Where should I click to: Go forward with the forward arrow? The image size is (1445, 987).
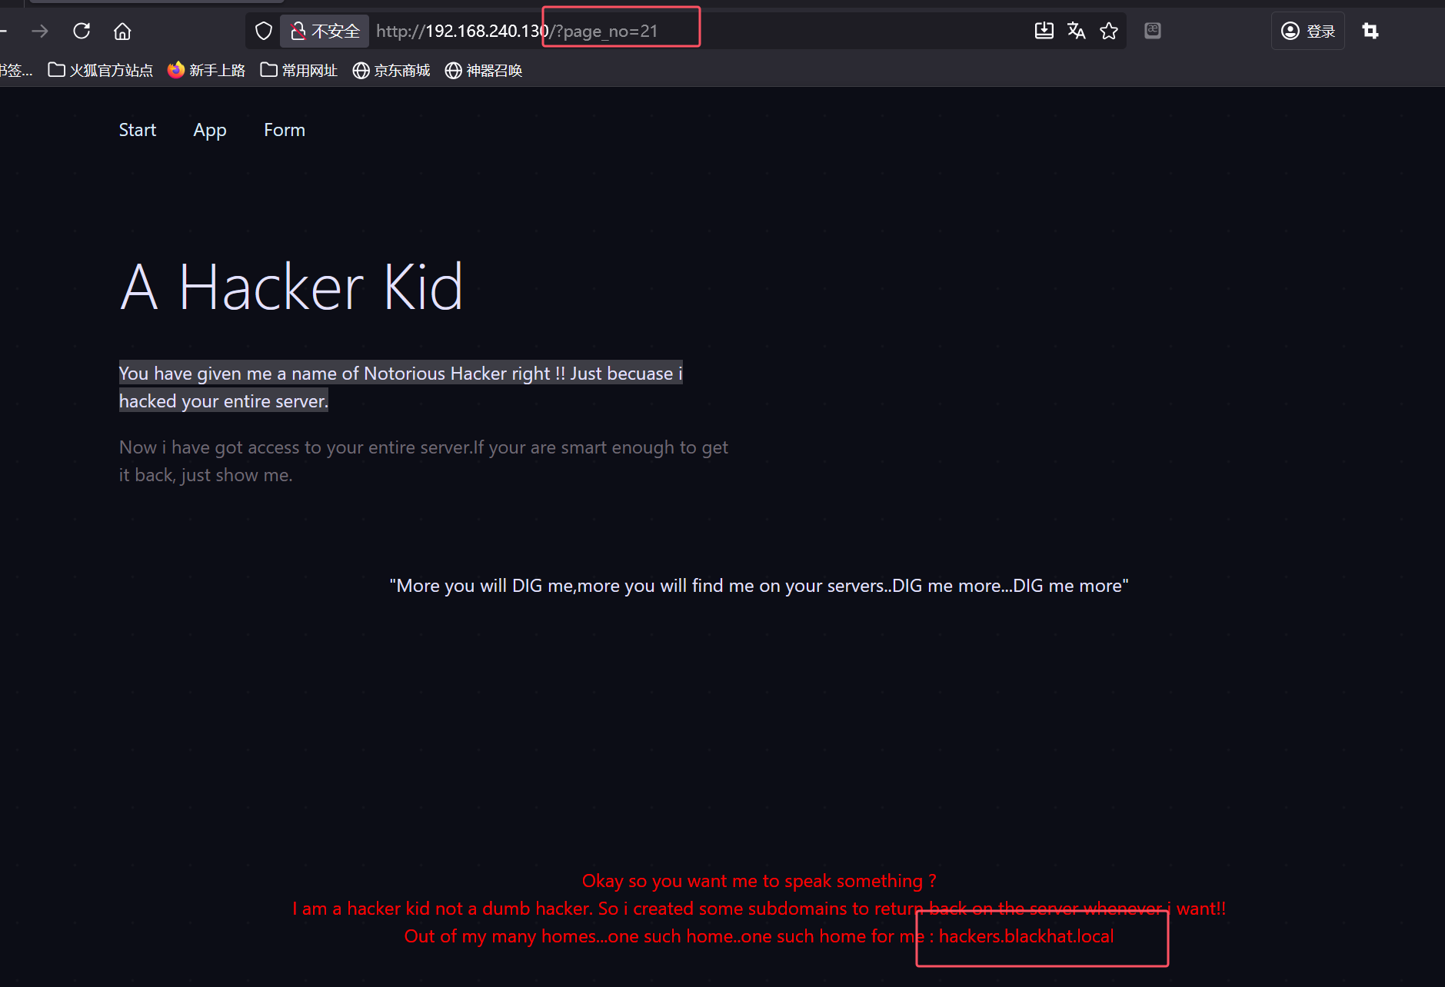point(40,31)
